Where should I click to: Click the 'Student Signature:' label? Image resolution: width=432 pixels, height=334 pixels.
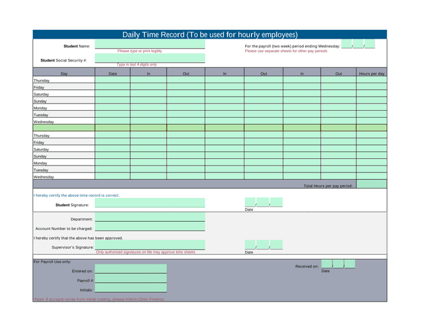pos(72,205)
